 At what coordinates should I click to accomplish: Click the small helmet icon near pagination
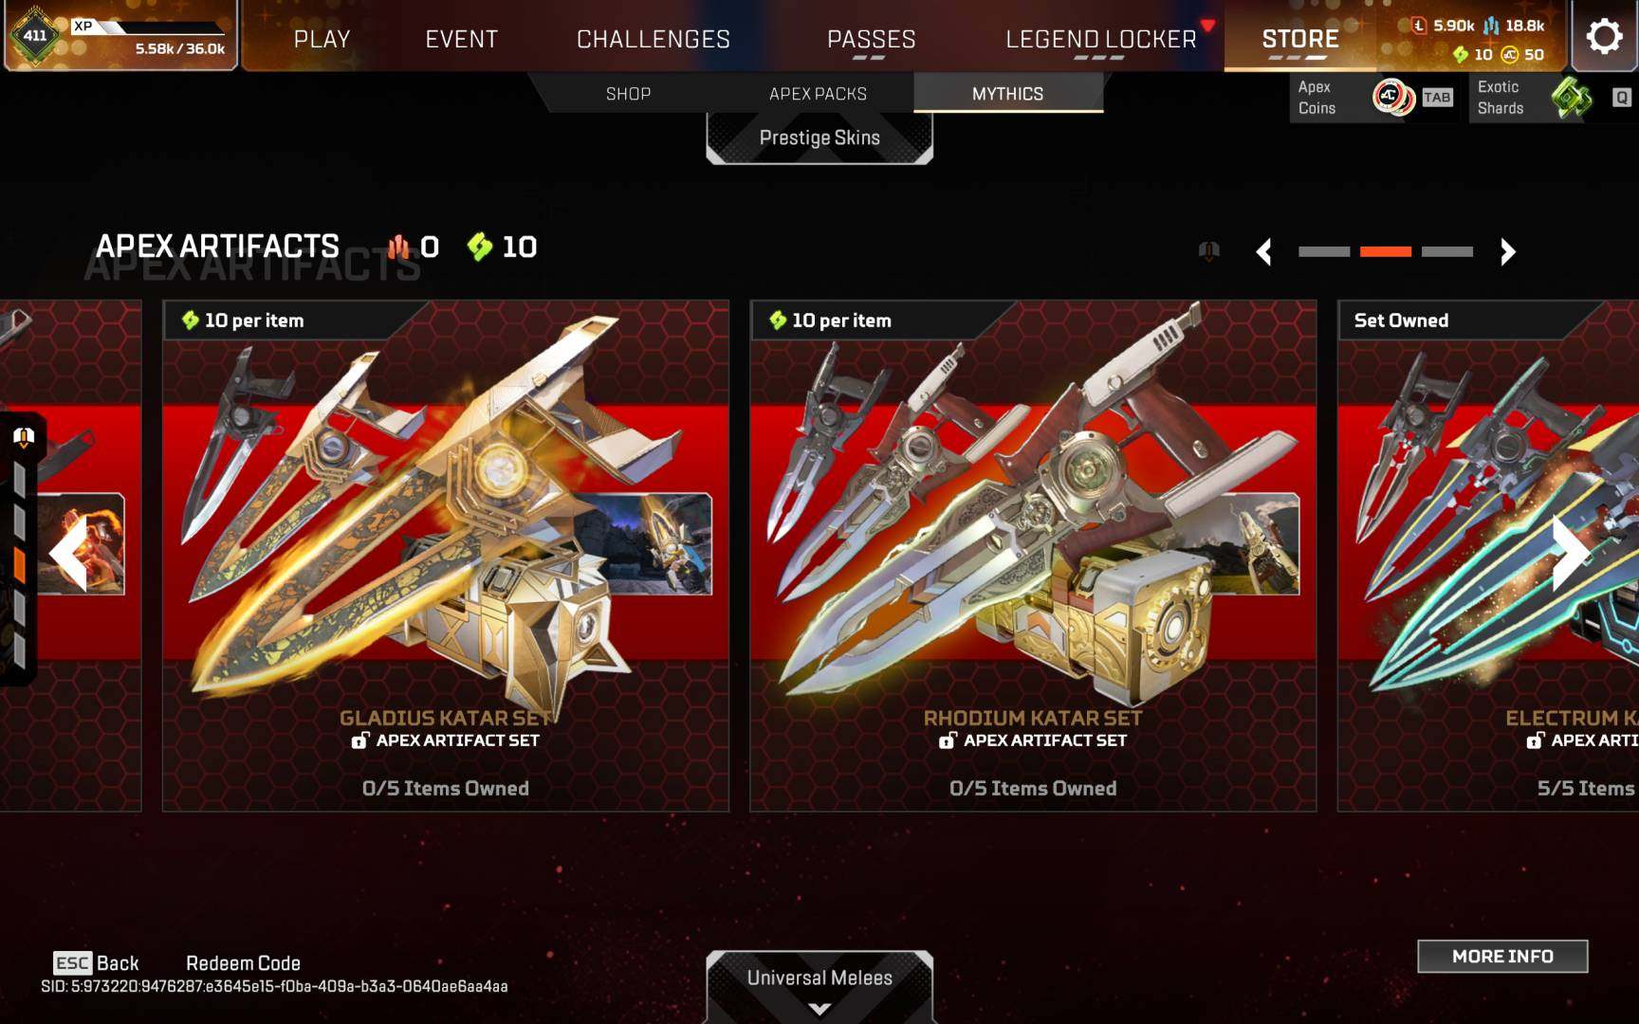(x=1208, y=251)
